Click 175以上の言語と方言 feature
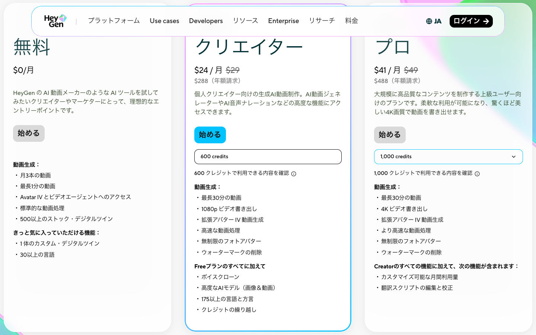This screenshot has height=335, width=536. click(x=227, y=299)
